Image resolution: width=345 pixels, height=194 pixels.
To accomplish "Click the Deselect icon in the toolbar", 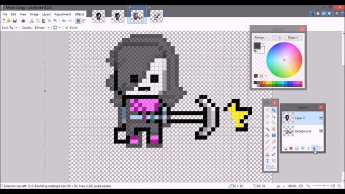I will click(55, 21).
